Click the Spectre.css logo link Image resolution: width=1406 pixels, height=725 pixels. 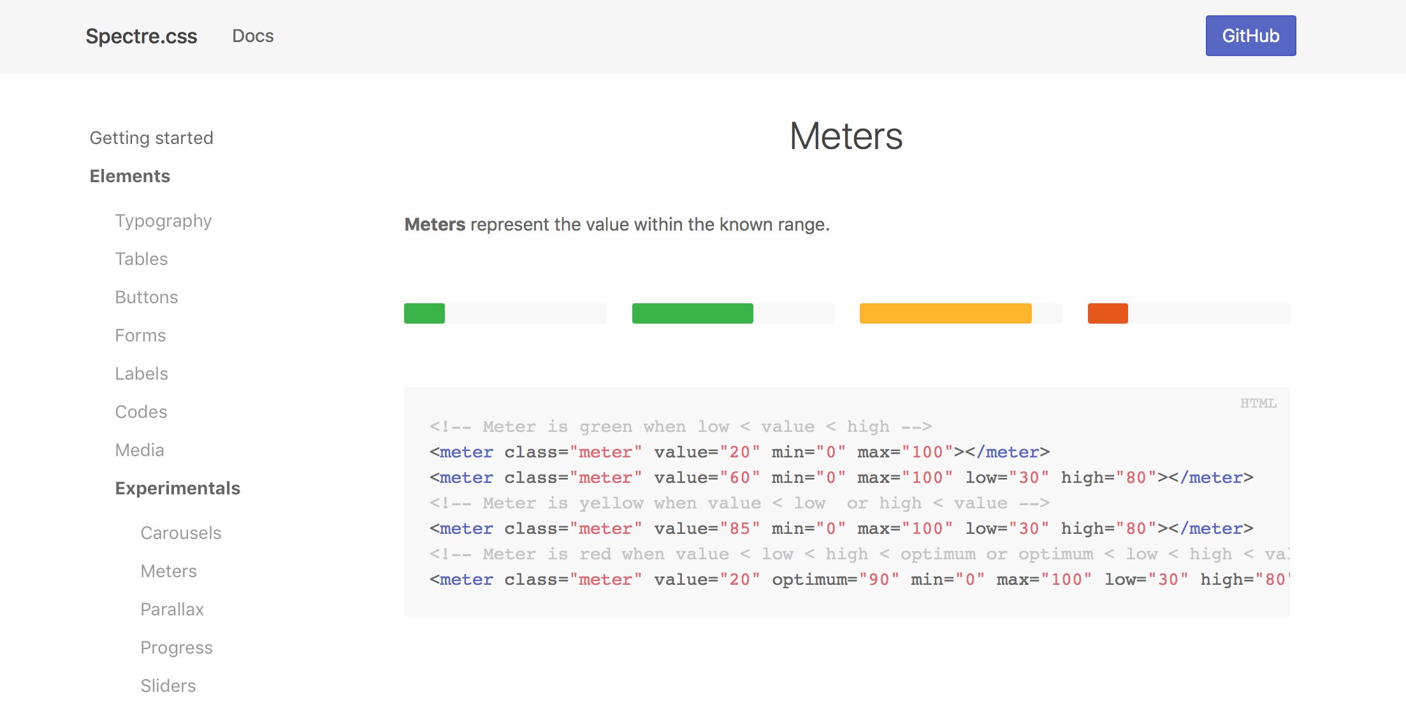coord(141,36)
